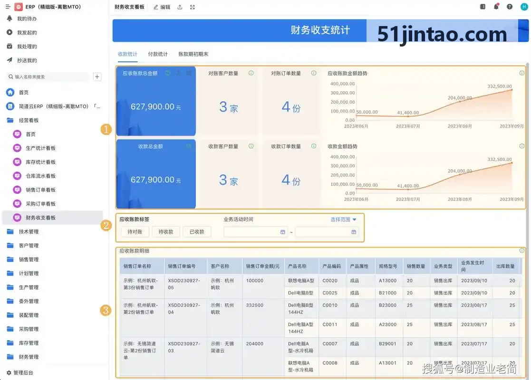Open 简道云ERP（精细版-离散MTO） app entry

point(53,106)
